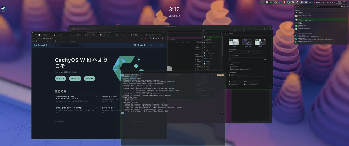Open CachyOS FAQ and troubleshooting guide card
Viewport: 349px width, 146px height.
tap(76, 99)
